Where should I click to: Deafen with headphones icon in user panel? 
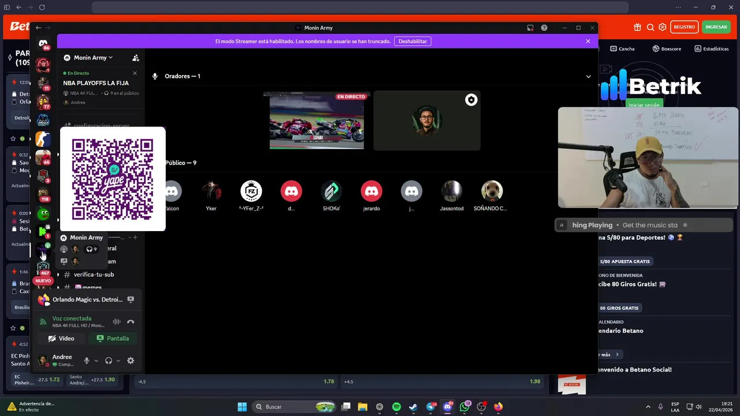(x=109, y=361)
